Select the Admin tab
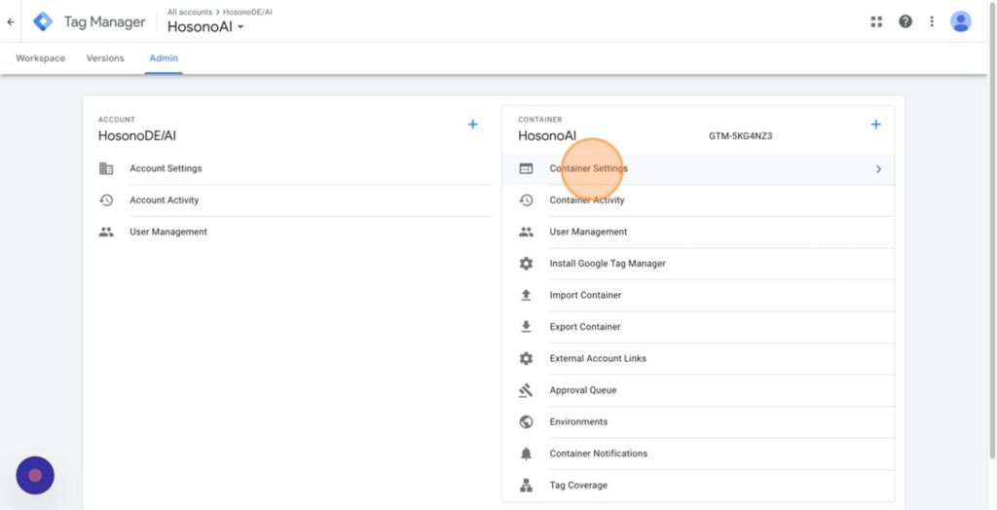Viewport: 997px width, 510px height. click(164, 58)
